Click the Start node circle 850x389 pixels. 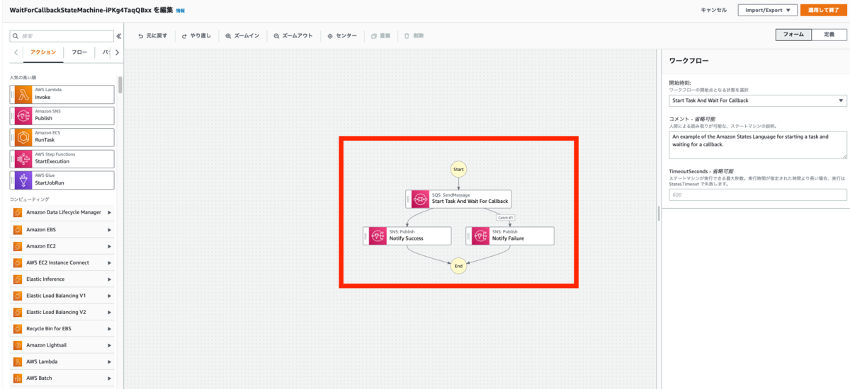tap(458, 169)
